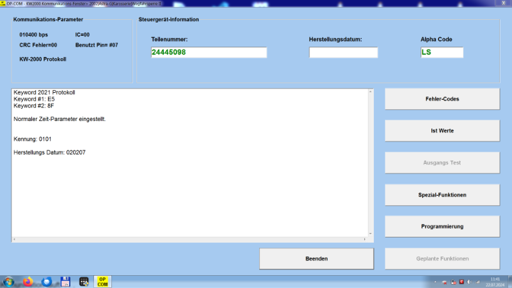The height and width of the screenshot is (288, 512).
Task: Click the Alpha Code field showing LS
Action: click(442, 52)
